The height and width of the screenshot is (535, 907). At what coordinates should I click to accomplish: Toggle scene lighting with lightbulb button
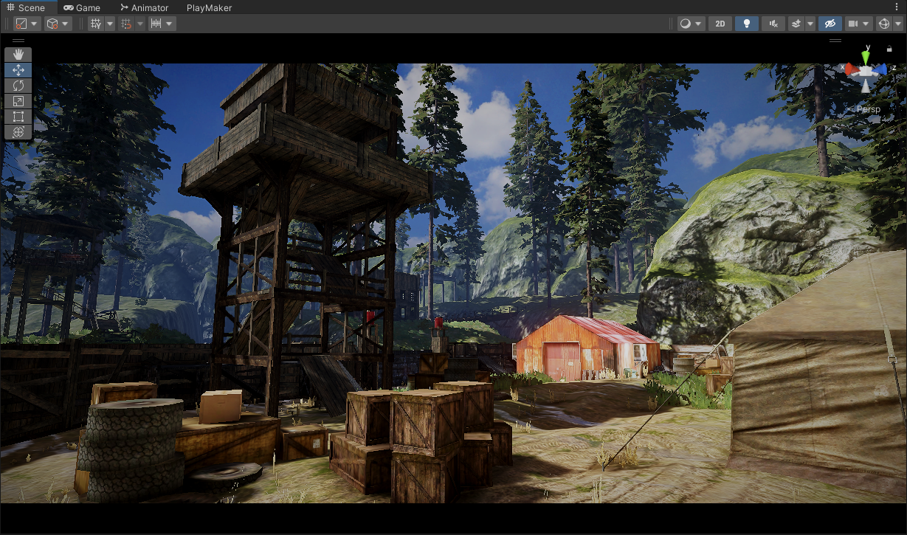pyautogui.click(x=747, y=24)
